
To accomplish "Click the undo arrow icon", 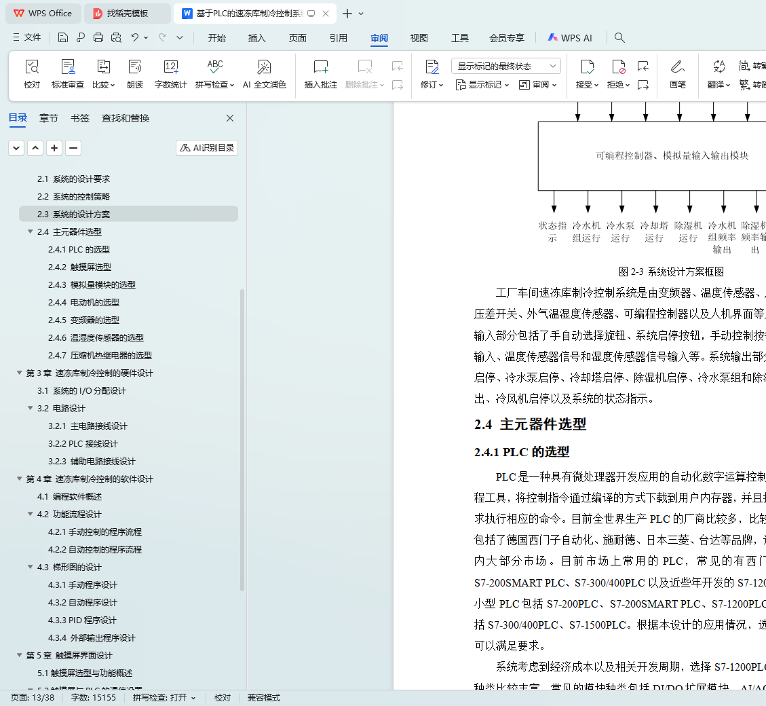I will point(135,37).
